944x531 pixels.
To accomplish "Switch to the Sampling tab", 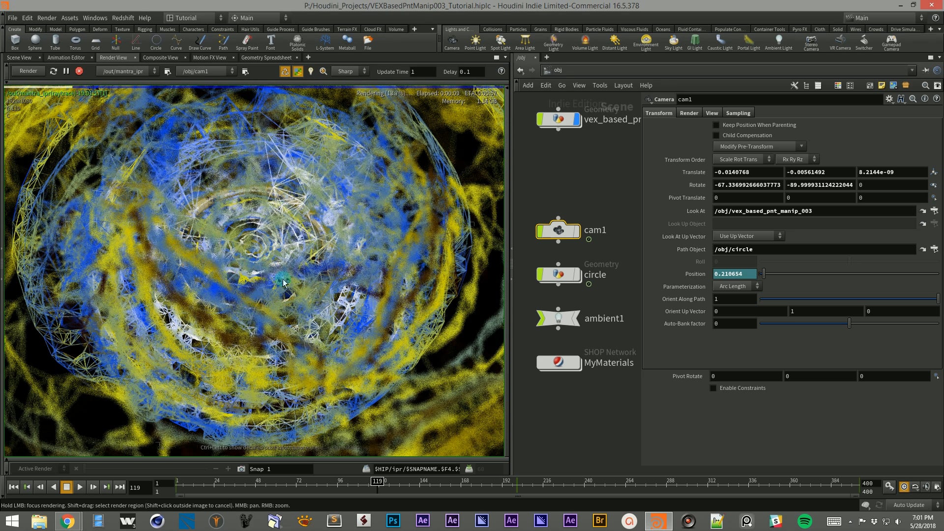I will tap(737, 113).
